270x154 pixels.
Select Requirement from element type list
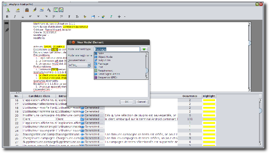click(x=105, y=71)
